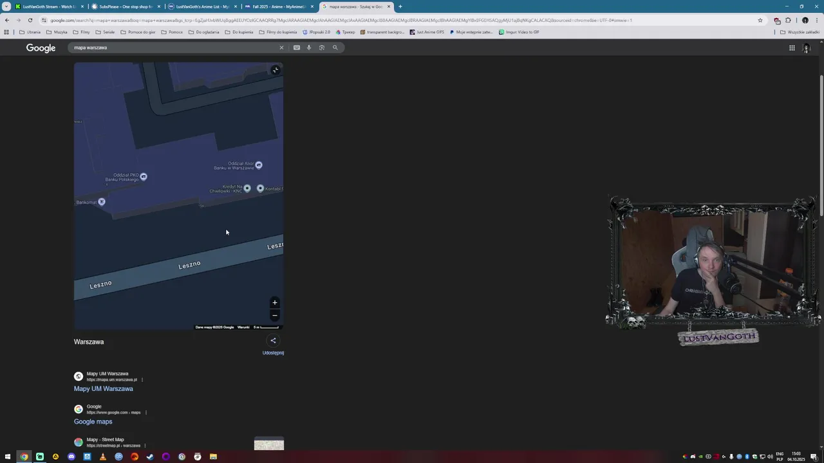Open the Imgur Video to GIF bookmark
824x463 pixels.
(519, 32)
